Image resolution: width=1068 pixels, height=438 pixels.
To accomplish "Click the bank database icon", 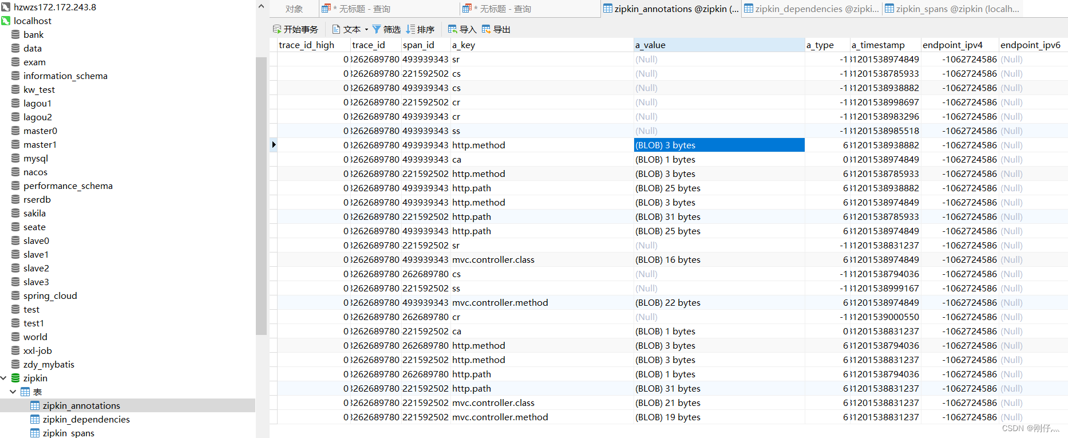I will [15, 34].
